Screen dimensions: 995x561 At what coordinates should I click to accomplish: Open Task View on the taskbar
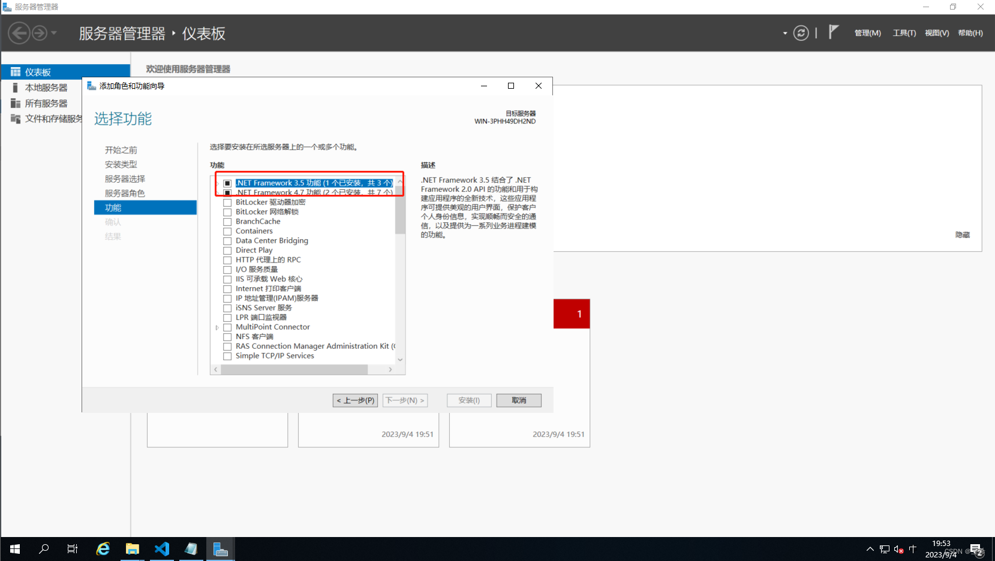(73, 549)
